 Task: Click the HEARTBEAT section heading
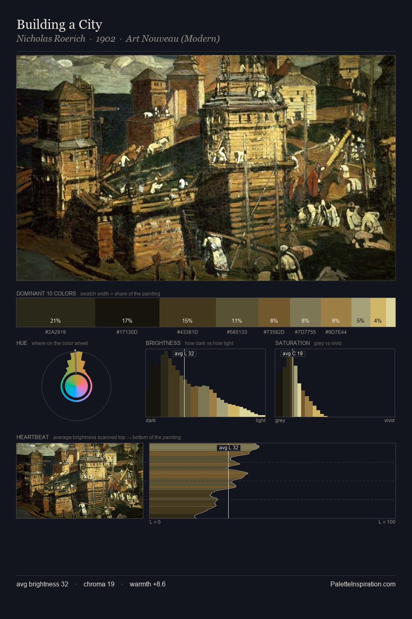[x=33, y=437]
